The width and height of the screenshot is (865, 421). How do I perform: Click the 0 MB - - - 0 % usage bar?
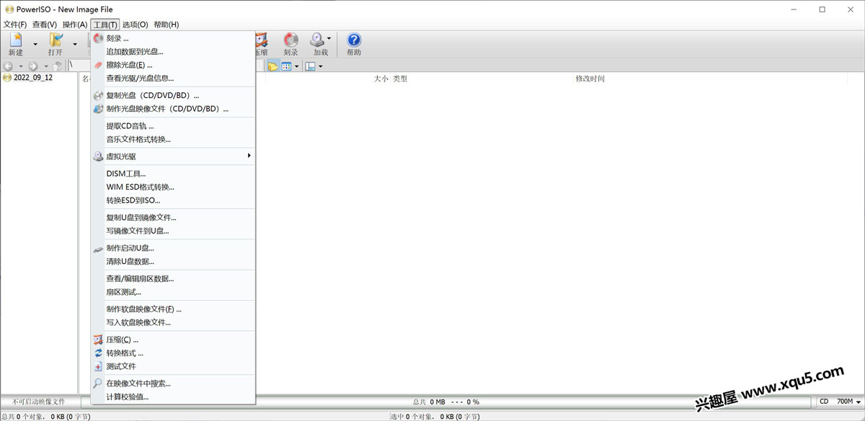tap(446, 402)
